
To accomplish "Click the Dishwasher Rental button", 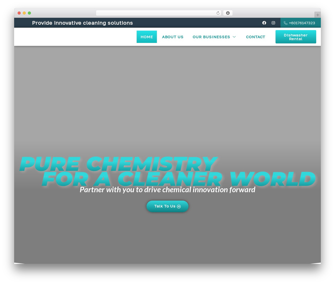I will pos(296,37).
